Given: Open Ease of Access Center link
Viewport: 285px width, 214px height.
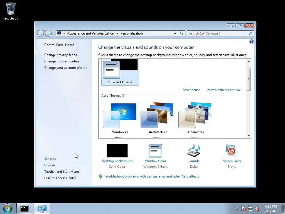Looking at the screenshot, I should 60,178.
